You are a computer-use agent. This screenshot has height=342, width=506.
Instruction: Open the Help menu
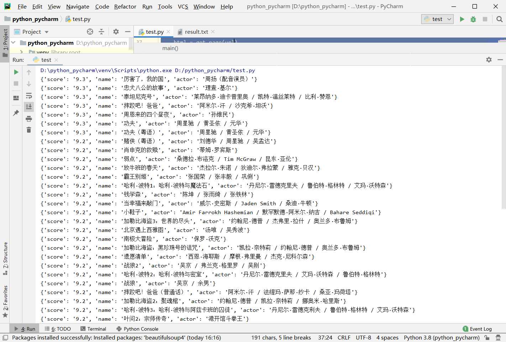pyautogui.click(x=227, y=6)
